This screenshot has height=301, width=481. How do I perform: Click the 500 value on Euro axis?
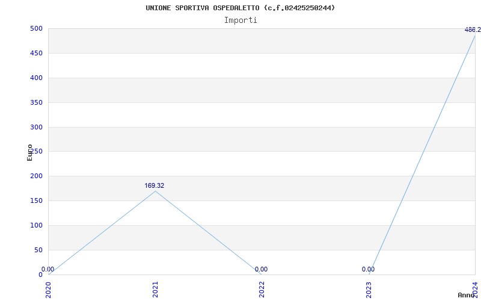(x=36, y=28)
